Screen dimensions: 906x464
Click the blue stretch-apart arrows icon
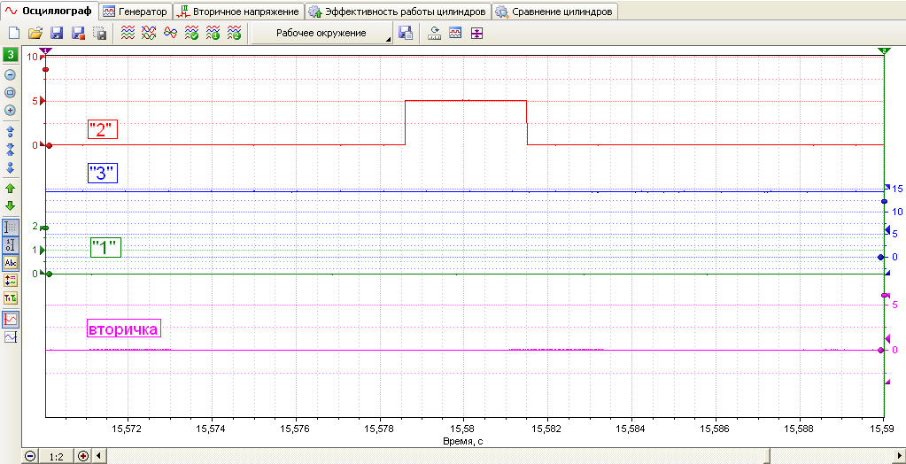pyautogui.click(x=11, y=130)
